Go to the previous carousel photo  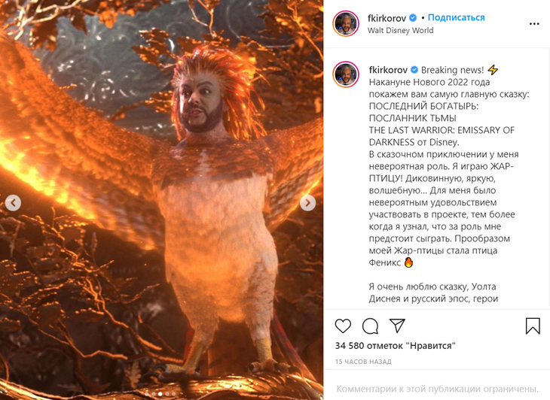click(x=14, y=202)
